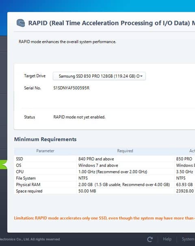Click the Minimum Requirements heading

[x=45, y=139]
